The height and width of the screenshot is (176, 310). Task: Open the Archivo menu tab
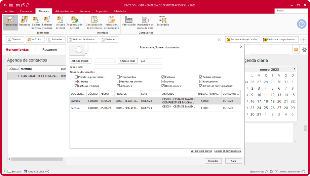tap(9, 11)
